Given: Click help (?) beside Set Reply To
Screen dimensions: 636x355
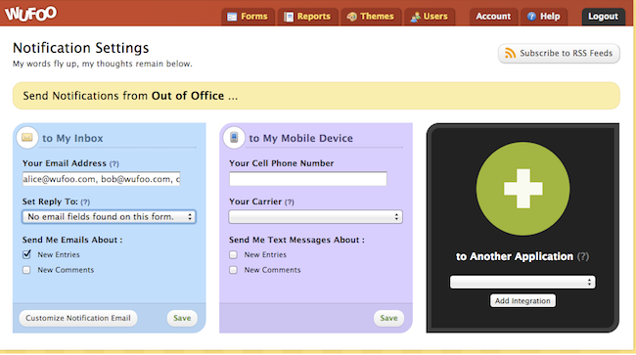Looking at the screenshot, I should (x=85, y=201).
